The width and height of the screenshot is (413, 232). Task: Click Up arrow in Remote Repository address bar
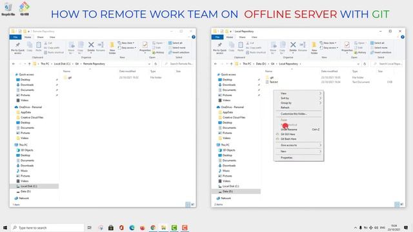coord(29,64)
